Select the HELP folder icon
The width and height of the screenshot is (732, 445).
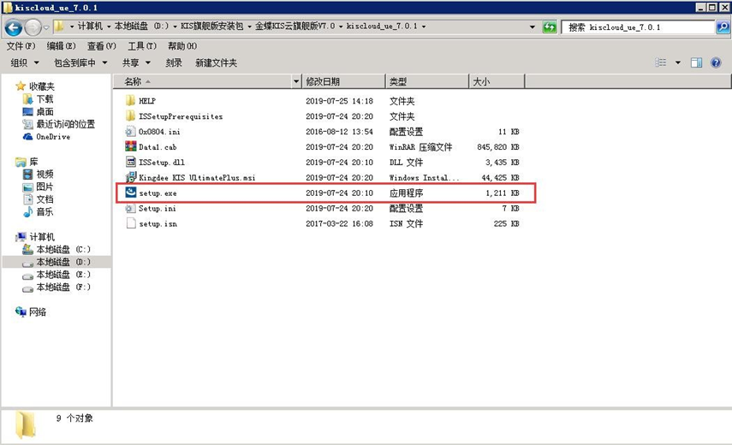(x=130, y=100)
